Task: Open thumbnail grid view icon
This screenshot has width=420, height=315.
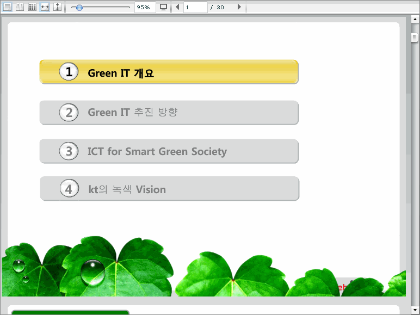Action: [33, 7]
